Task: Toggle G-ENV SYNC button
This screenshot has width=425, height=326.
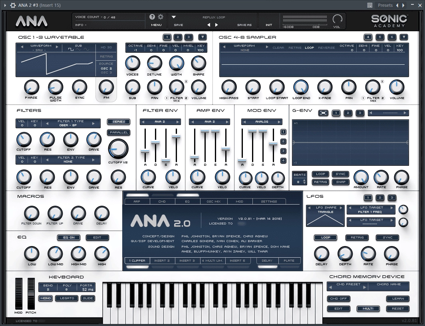Action: [340, 174]
